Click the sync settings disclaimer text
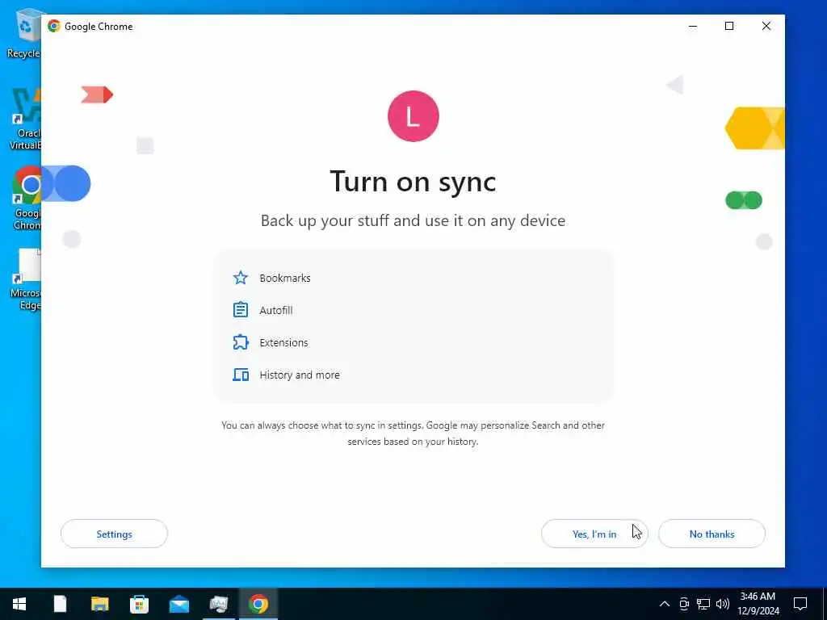 pos(413,434)
